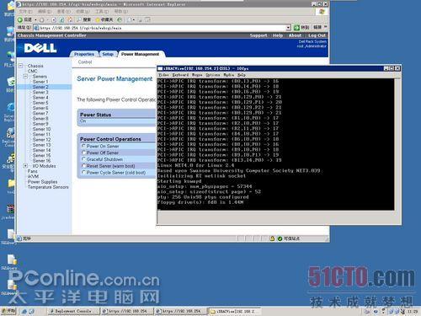Select Fans in the chassis tree
Screen dimensions: 421x316
pyautogui.click(x=33, y=171)
